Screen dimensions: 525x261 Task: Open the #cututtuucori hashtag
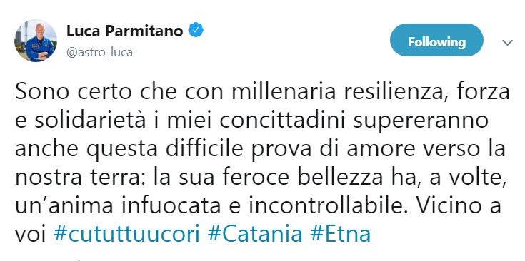pyautogui.click(x=126, y=234)
